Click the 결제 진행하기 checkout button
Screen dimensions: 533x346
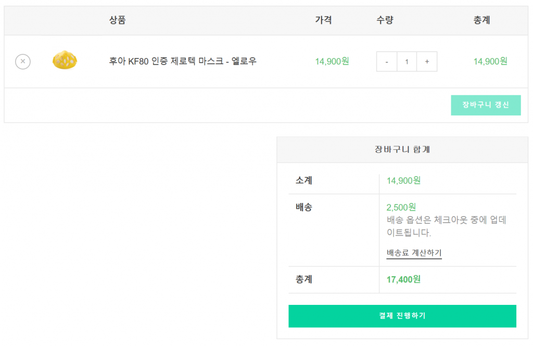pyautogui.click(x=402, y=316)
